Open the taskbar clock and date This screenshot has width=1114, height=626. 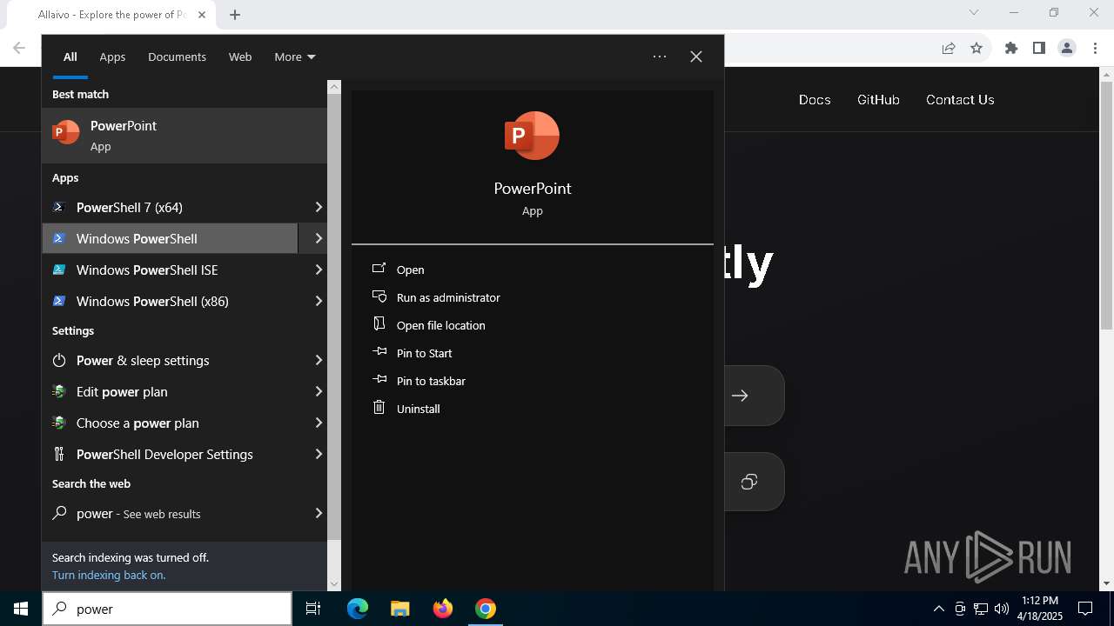pos(1040,609)
